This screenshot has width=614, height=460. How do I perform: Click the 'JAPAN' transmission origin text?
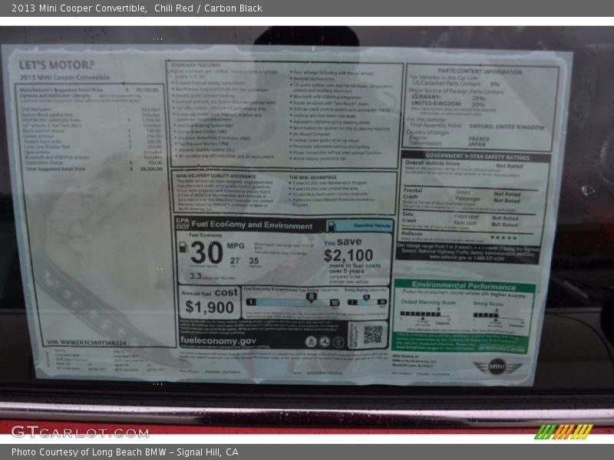(x=477, y=144)
